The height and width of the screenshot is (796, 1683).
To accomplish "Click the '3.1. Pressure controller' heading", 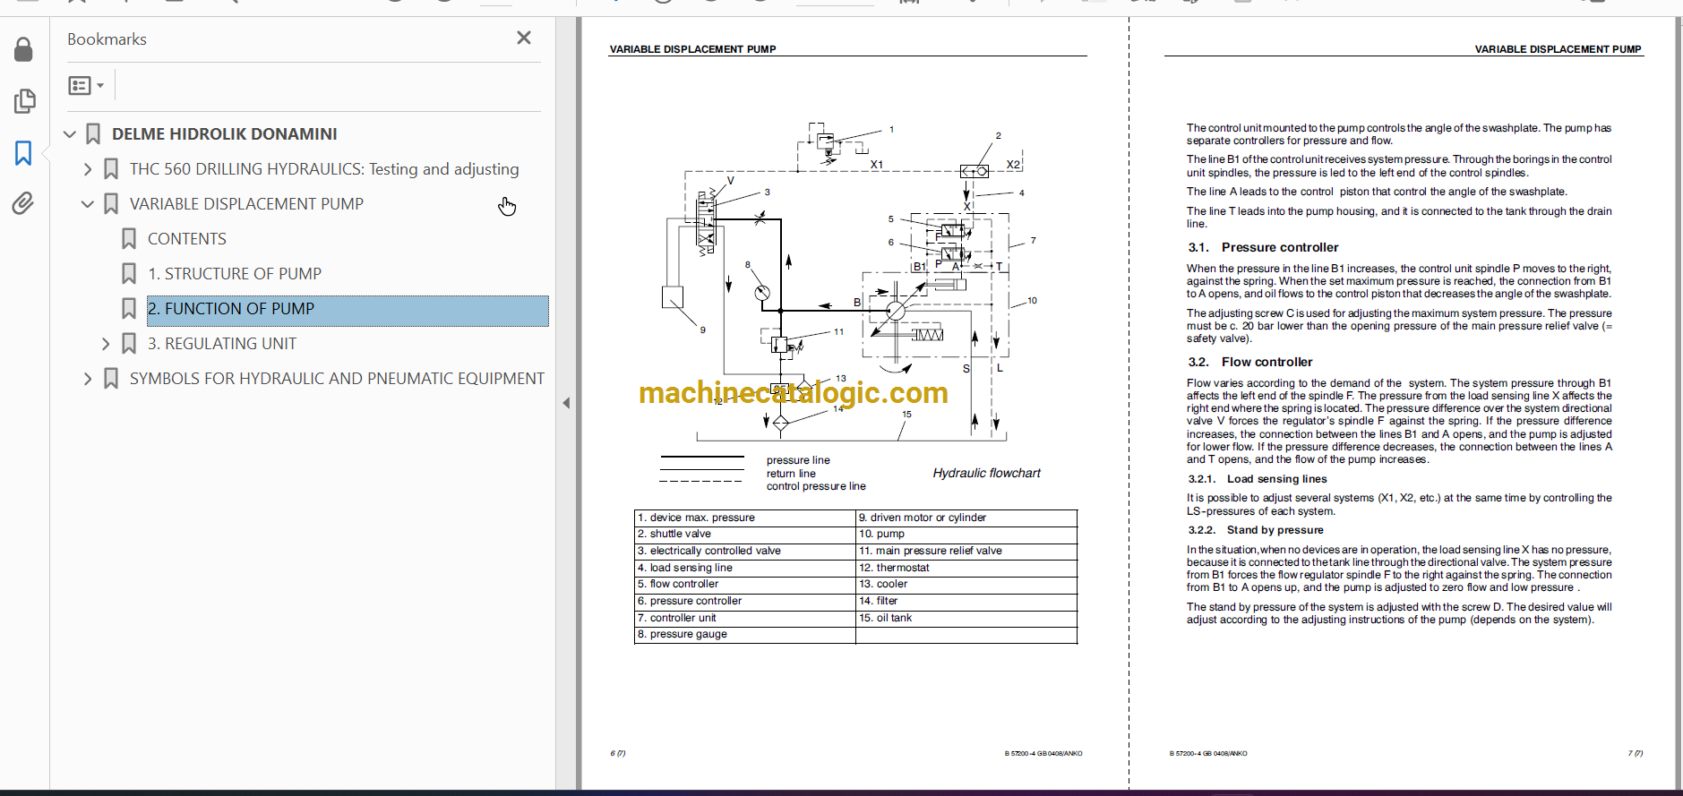I will [x=1263, y=248].
